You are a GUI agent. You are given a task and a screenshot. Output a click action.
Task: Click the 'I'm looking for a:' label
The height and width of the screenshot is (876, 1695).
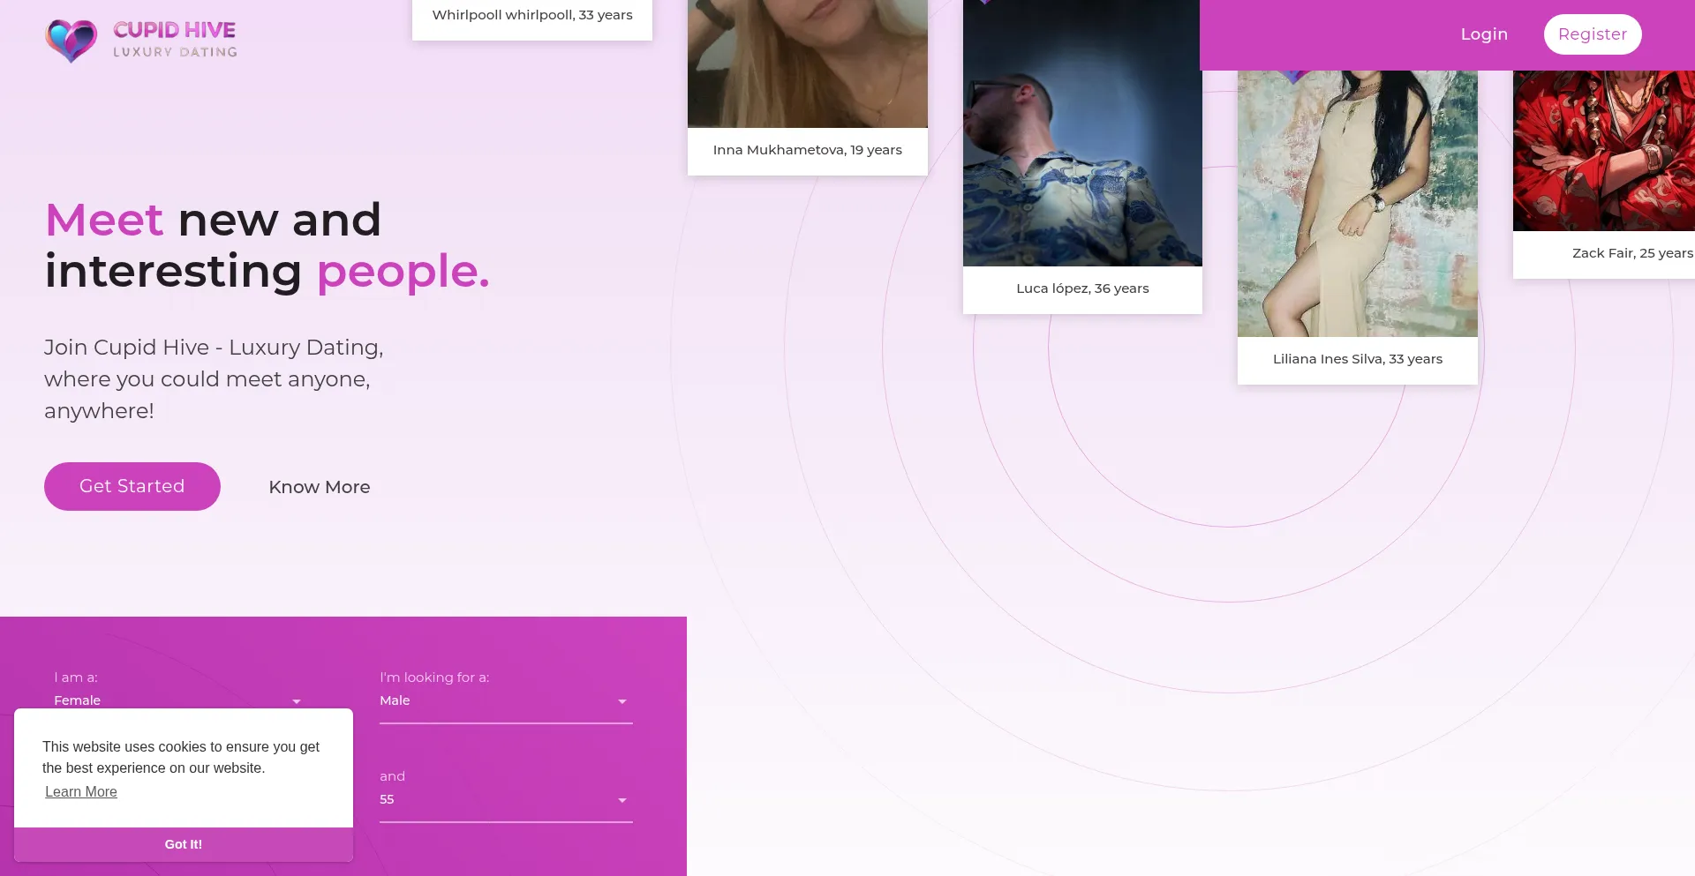coord(434,678)
